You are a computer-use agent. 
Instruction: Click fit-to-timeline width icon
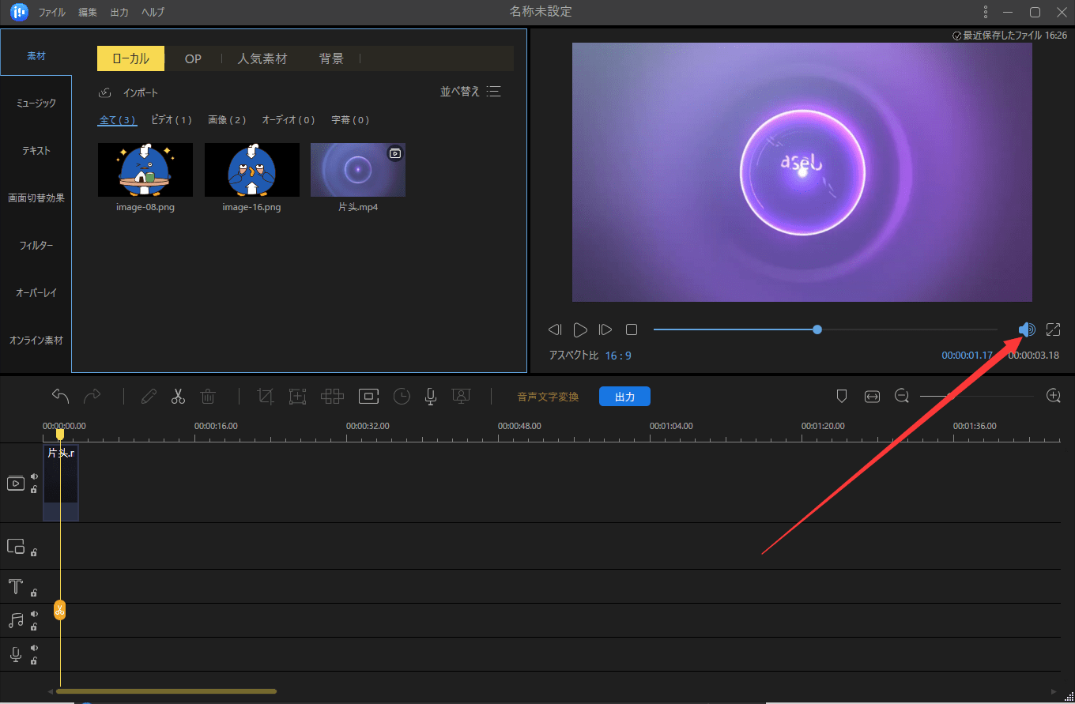872,397
